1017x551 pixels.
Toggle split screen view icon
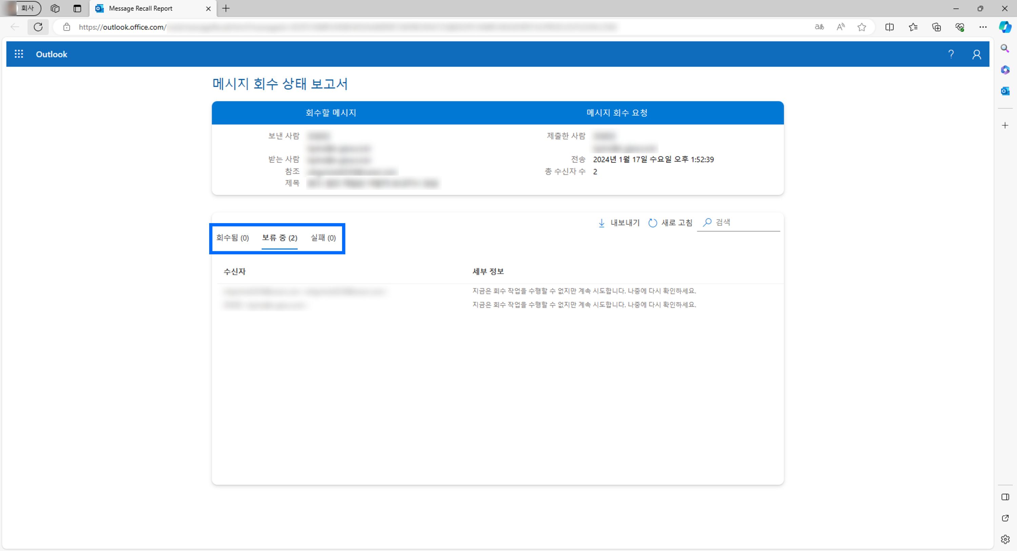(x=889, y=27)
